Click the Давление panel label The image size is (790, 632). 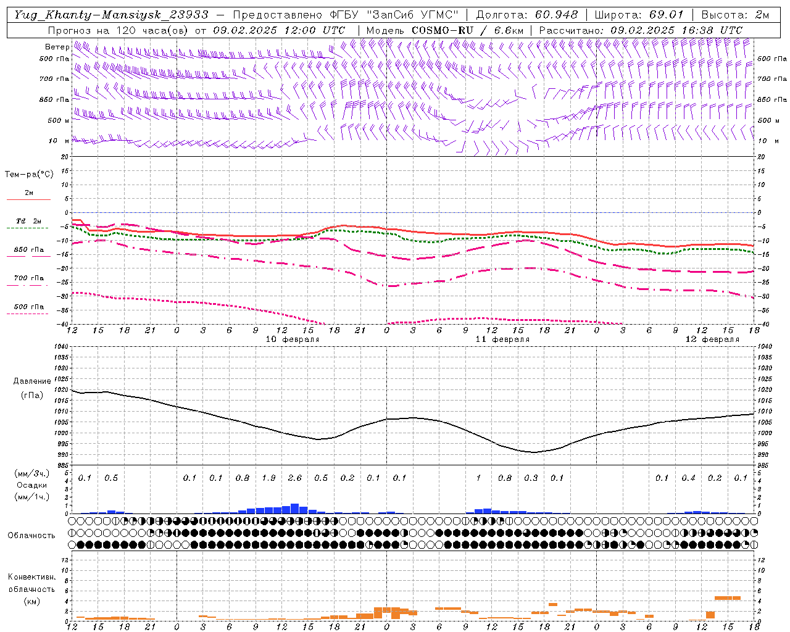click(x=31, y=381)
